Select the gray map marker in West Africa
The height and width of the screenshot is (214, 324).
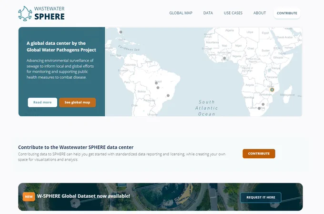224,58
